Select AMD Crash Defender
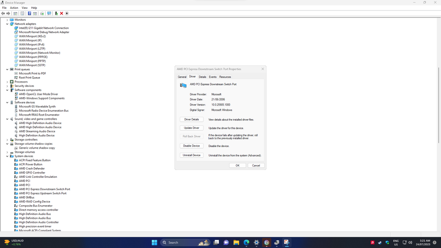 coord(32,169)
